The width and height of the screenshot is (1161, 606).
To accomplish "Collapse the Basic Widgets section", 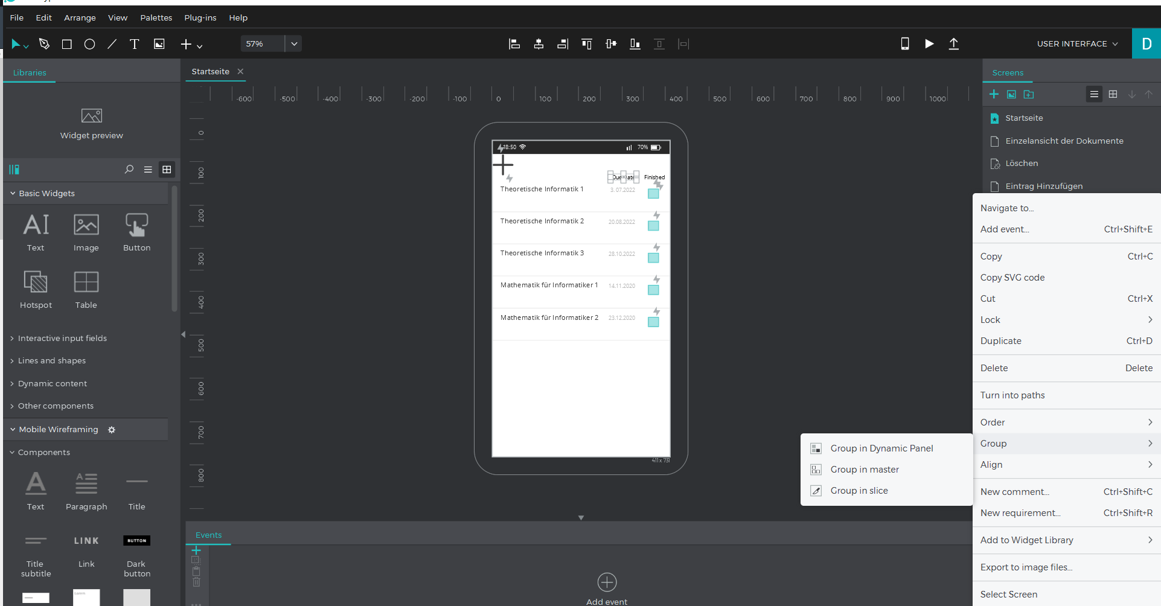I will pyautogui.click(x=13, y=193).
